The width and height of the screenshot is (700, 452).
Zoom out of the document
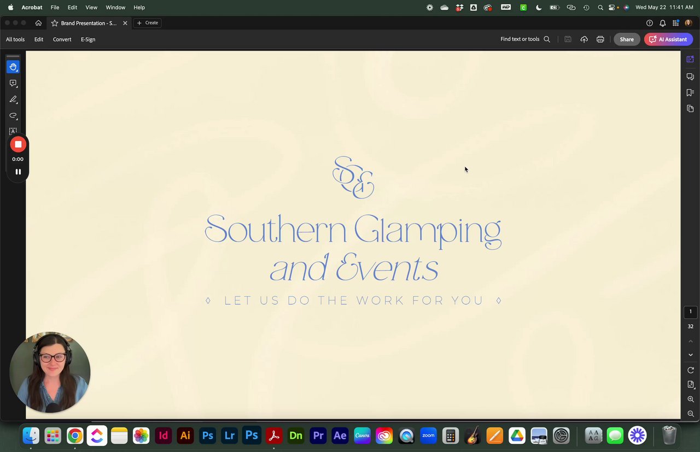(690, 414)
